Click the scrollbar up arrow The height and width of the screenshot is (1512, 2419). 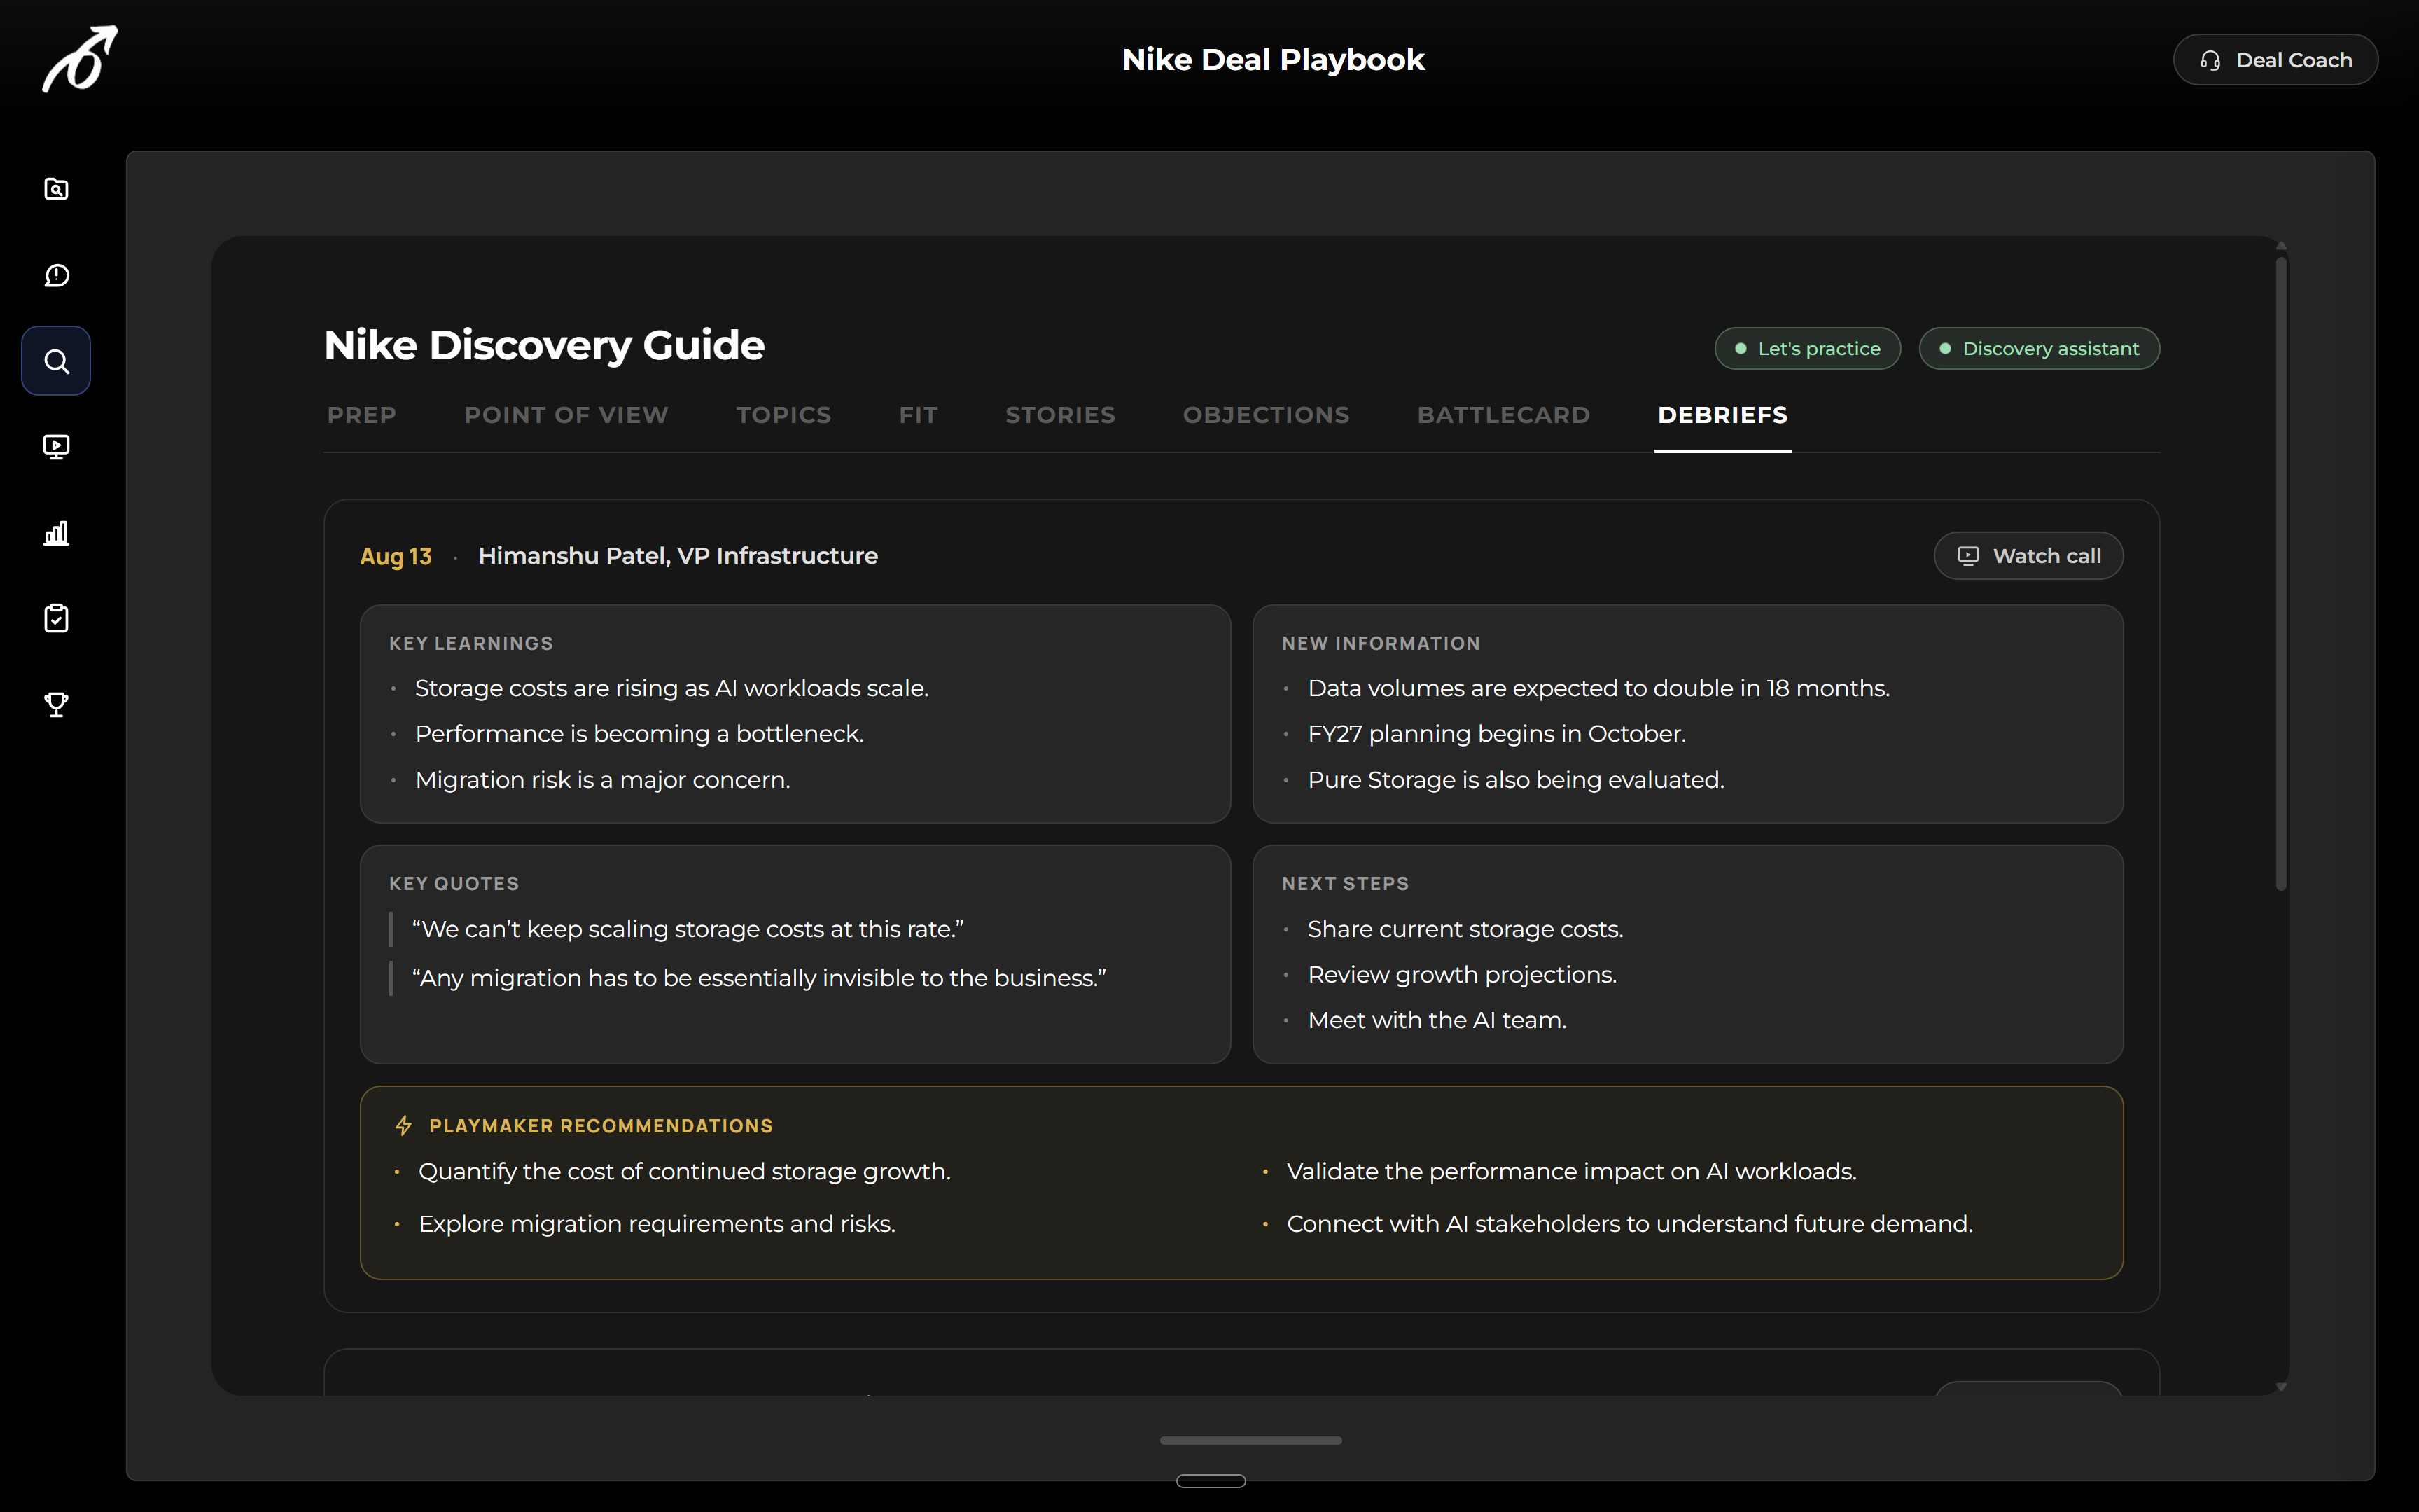[2281, 246]
